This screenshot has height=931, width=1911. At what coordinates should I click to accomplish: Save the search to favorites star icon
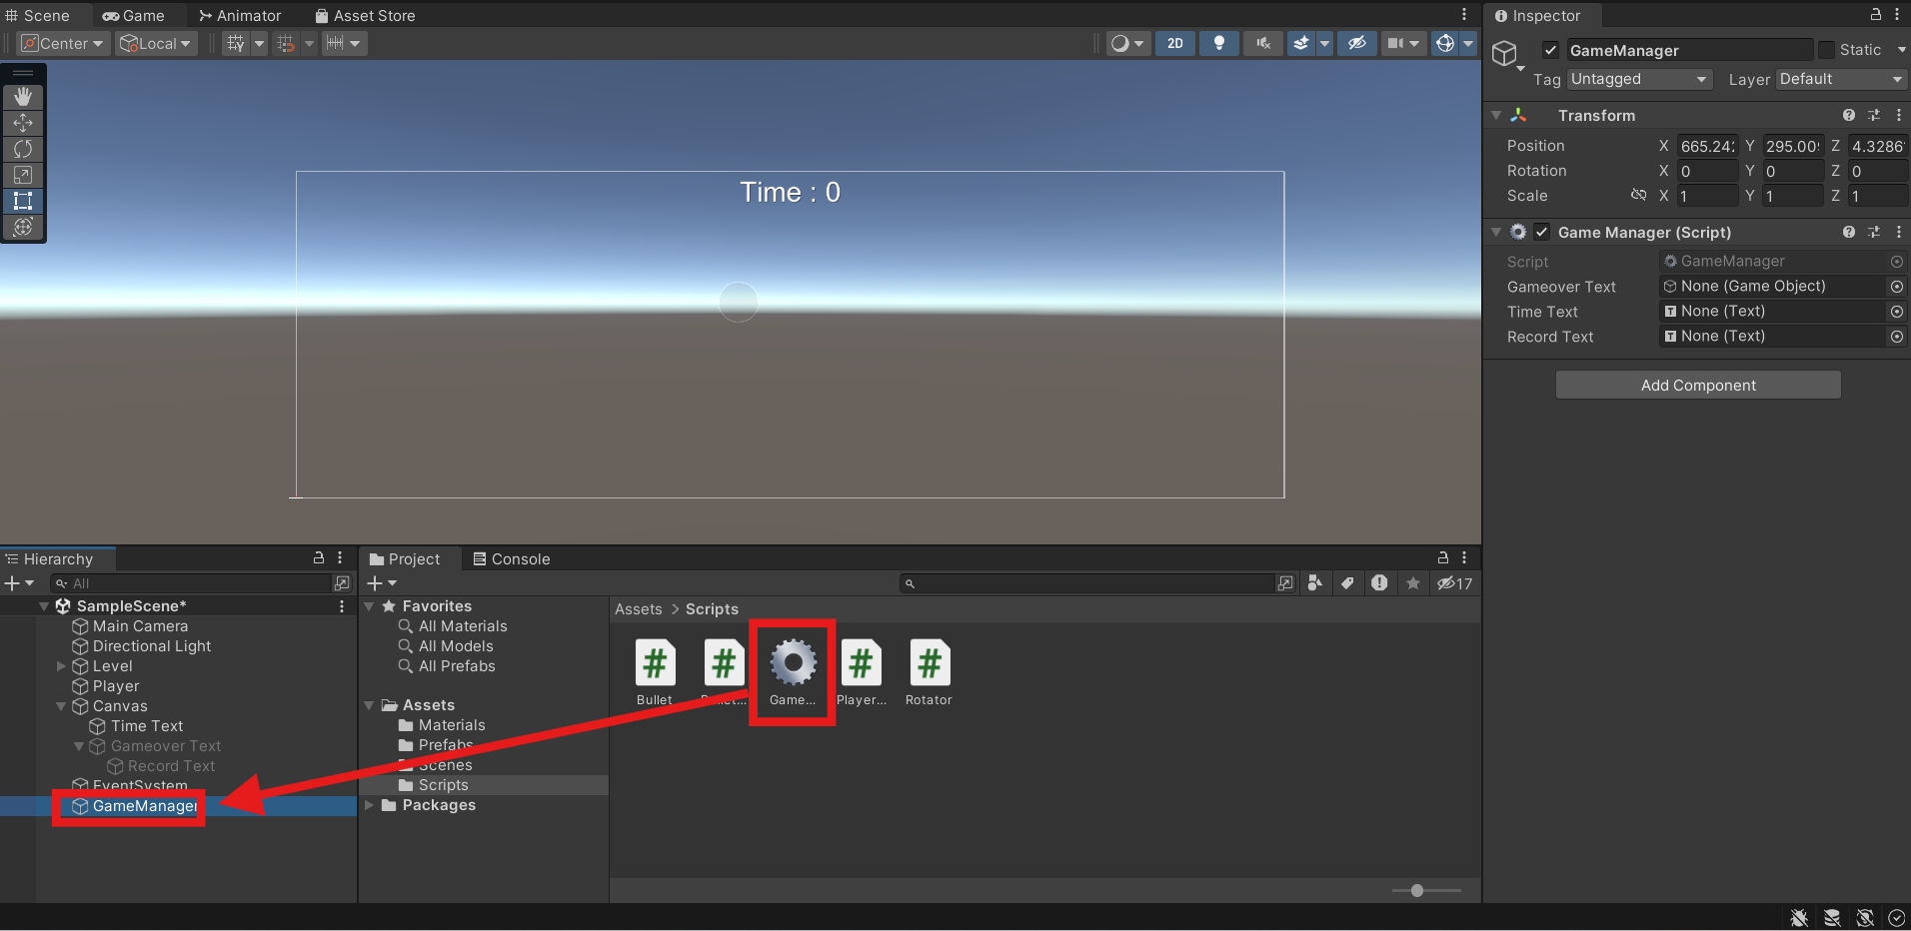(1412, 583)
